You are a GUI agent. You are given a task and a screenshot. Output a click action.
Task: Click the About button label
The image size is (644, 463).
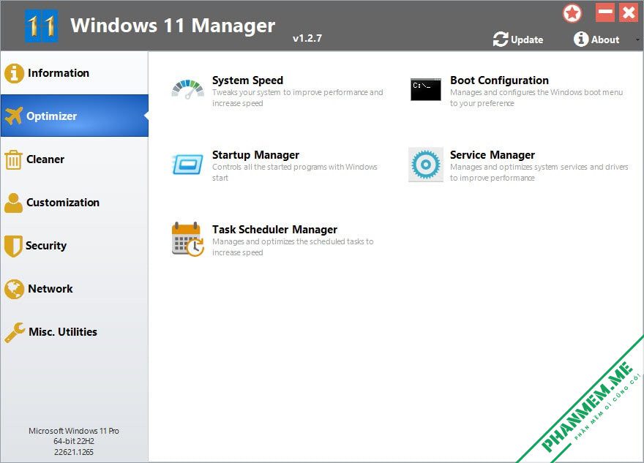tap(605, 39)
